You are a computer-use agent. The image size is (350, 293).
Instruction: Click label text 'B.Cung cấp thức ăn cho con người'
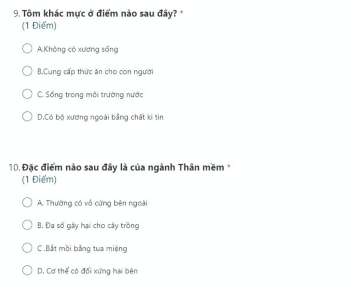point(95,72)
